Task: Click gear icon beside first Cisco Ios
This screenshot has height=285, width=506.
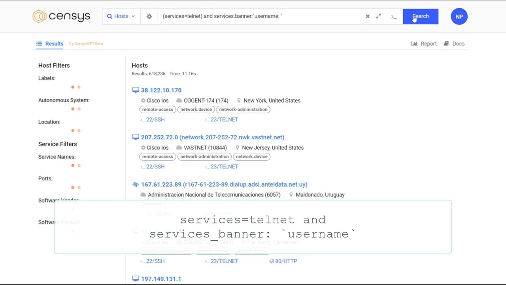Action: pyautogui.click(x=143, y=101)
